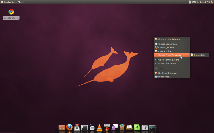The image size is (214, 133).
Task: Open the system monitor in the dock
Action: [152, 128]
